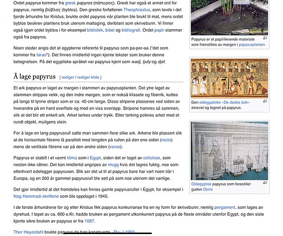The image size is (283, 236).
Task: Open the 'cellulose' article link
Action: point(152,158)
